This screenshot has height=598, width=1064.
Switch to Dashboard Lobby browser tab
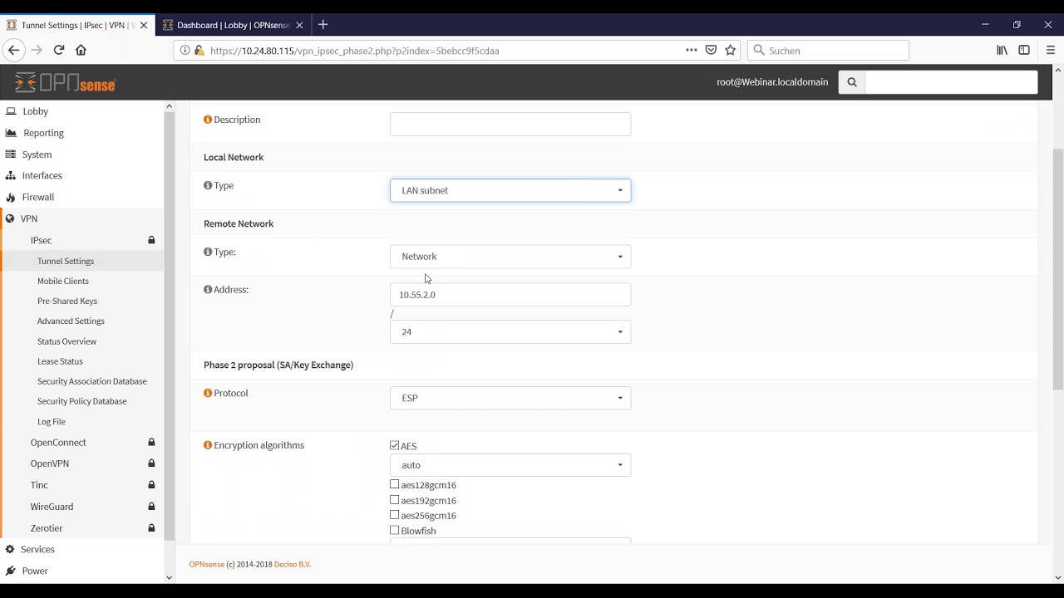(231, 25)
